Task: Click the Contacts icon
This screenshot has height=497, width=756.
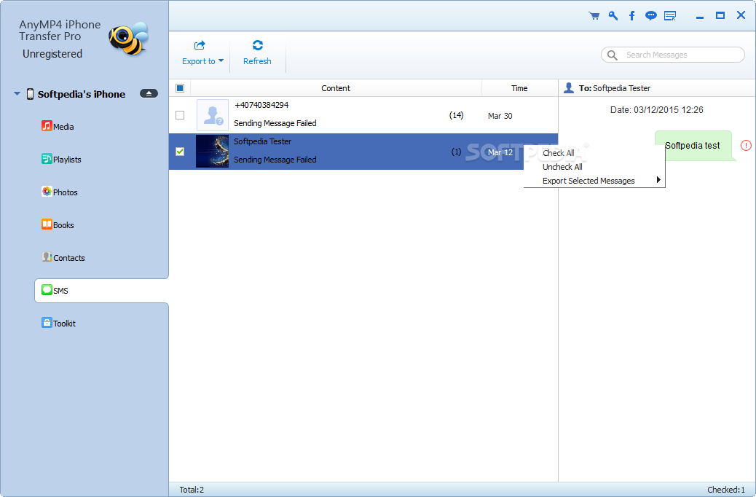Action: 47,257
